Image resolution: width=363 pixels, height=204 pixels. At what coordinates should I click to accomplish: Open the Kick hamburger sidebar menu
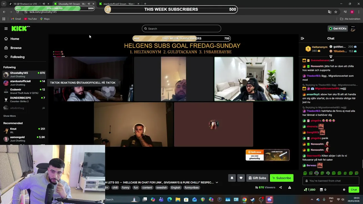[6, 28]
